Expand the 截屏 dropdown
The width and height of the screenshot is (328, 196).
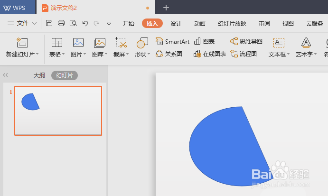pyautogui.click(x=127, y=54)
